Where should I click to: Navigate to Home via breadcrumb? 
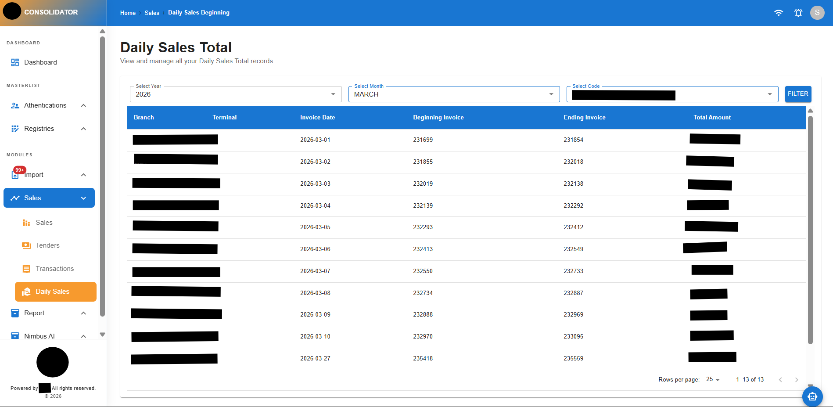(128, 13)
